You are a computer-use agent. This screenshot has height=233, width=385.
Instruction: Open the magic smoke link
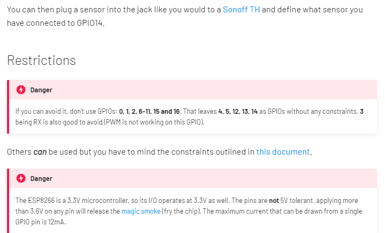tap(141, 211)
